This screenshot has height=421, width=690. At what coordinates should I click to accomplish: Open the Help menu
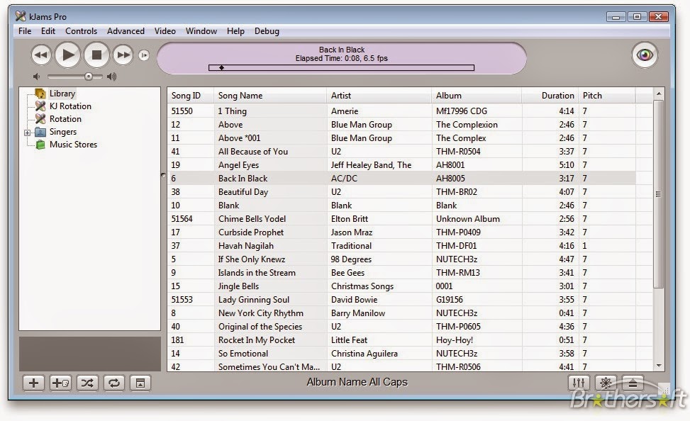235,30
